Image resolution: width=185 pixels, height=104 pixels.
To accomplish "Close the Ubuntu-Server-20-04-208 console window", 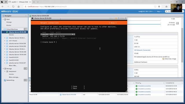I will coord(126,18).
